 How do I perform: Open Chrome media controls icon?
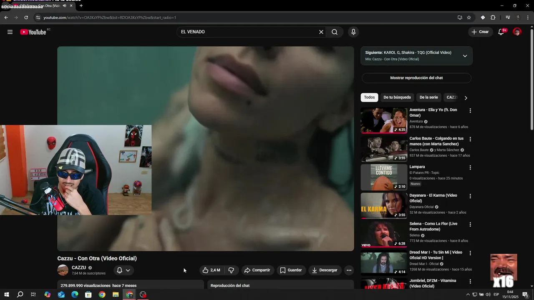[508, 17]
